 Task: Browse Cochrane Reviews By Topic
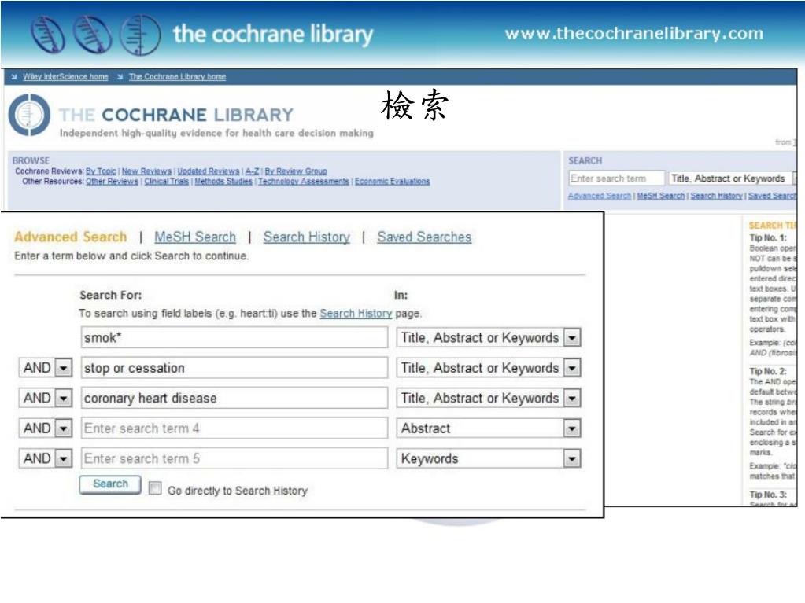click(x=101, y=171)
